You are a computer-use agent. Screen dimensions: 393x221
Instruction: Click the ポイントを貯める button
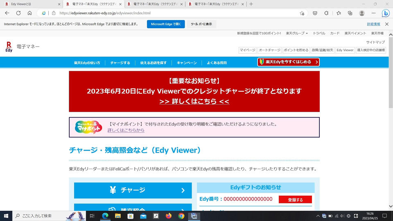click(296, 50)
